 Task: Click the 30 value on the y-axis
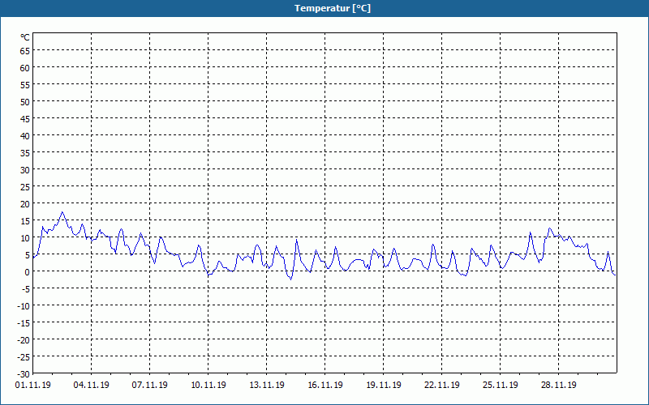point(25,170)
